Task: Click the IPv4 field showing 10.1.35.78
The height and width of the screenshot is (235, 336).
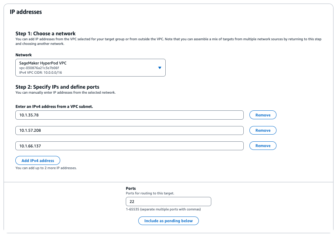Action: (129, 115)
